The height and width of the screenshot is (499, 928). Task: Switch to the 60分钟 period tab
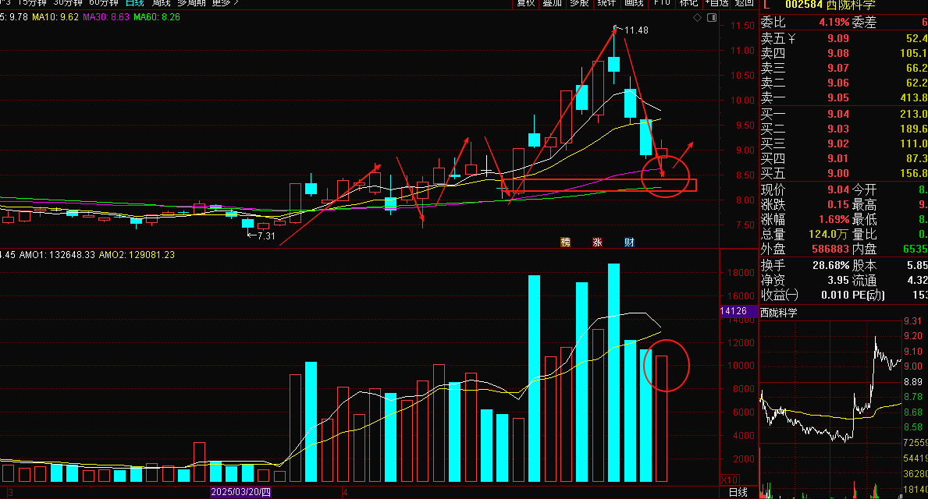[104, 2]
